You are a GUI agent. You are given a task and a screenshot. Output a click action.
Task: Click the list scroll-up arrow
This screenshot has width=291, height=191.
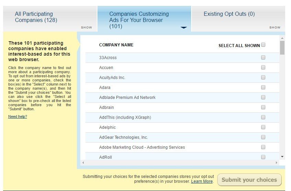pyautogui.click(x=282, y=38)
